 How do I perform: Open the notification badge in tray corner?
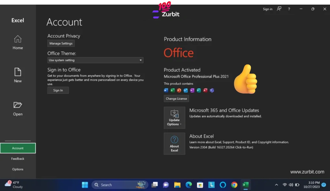click(x=324, y=185)
